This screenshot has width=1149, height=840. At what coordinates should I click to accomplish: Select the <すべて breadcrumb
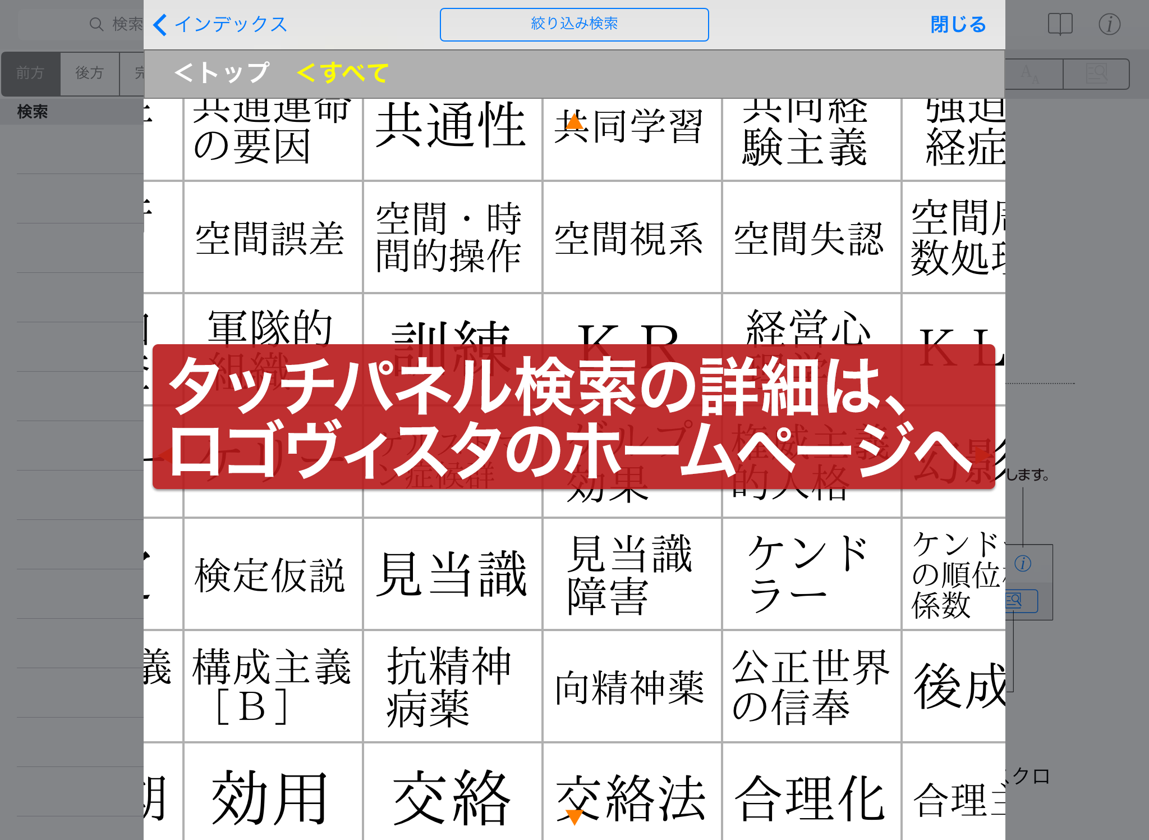342,73
